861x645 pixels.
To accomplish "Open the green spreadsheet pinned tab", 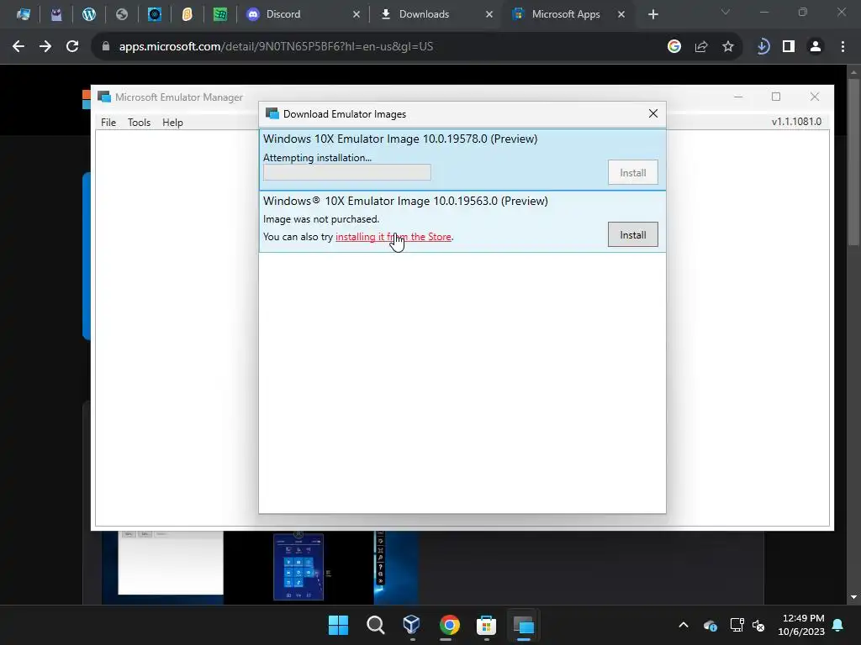I will pyautogui.click(x=220, y=14).
